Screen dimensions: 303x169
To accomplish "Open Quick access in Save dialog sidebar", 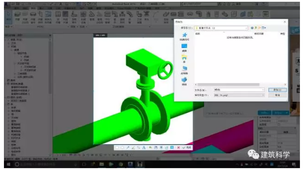I will (x=185, y=36).
